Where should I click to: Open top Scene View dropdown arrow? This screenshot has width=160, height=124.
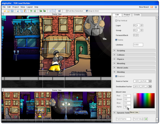(3, 14)
